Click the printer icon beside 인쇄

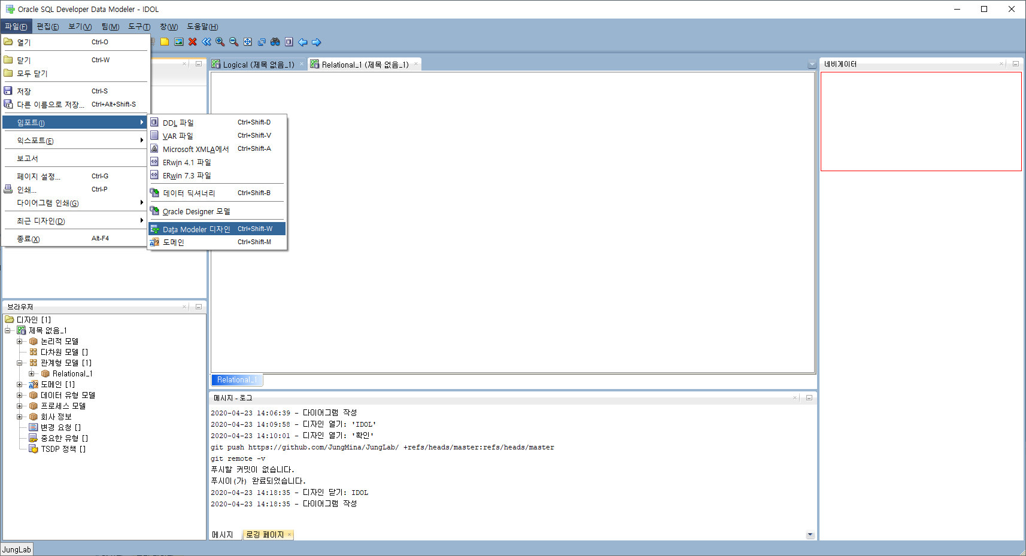(8, 189)
